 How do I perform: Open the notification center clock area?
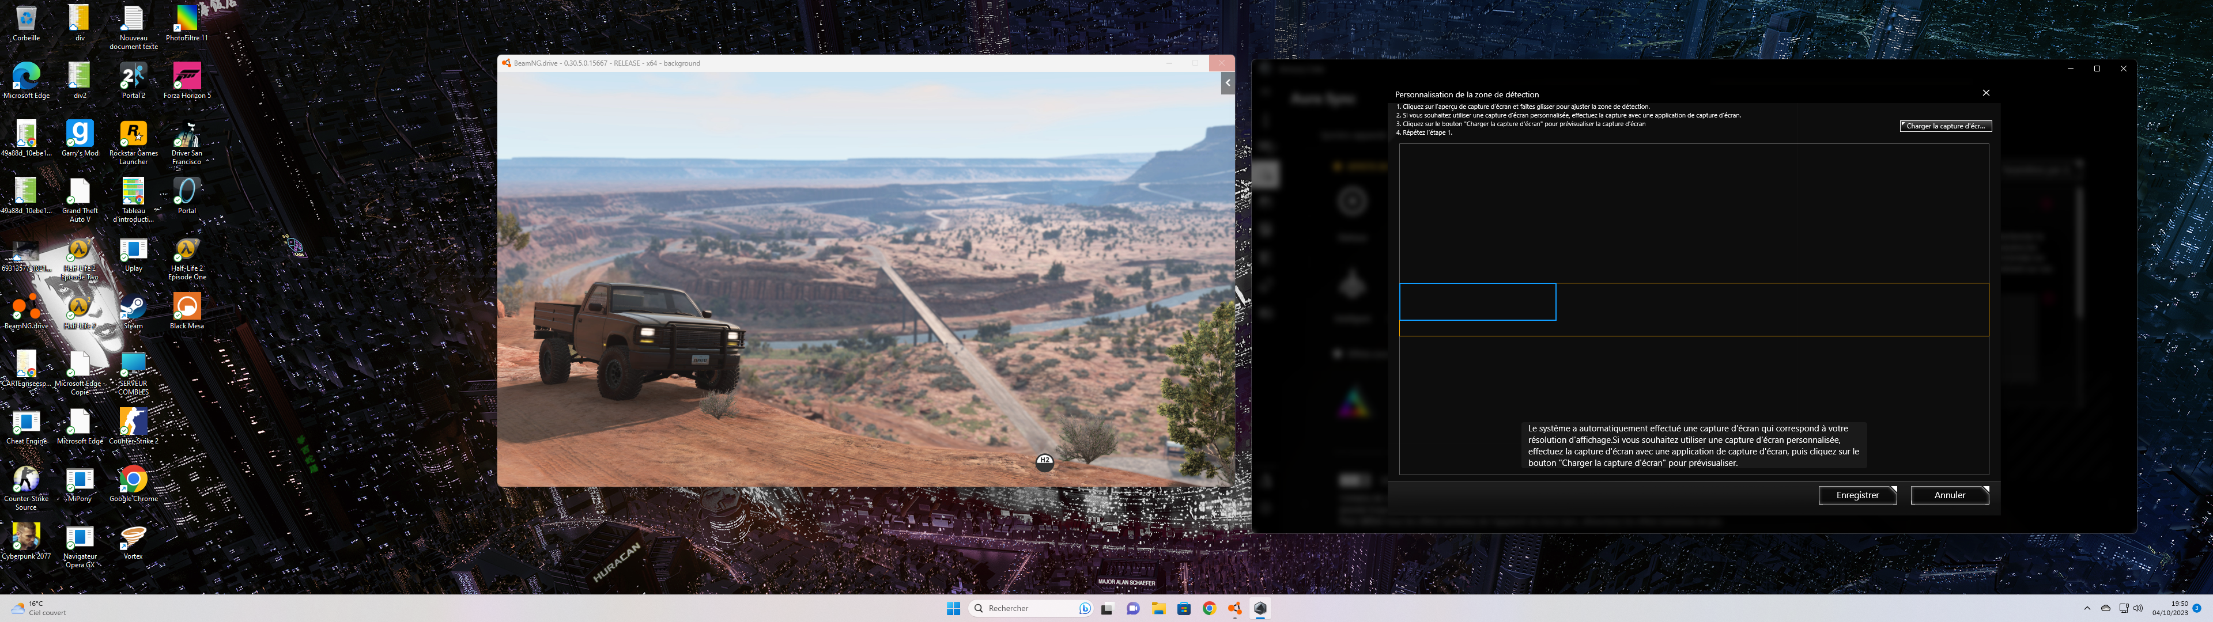click(x=2170, y=608)
